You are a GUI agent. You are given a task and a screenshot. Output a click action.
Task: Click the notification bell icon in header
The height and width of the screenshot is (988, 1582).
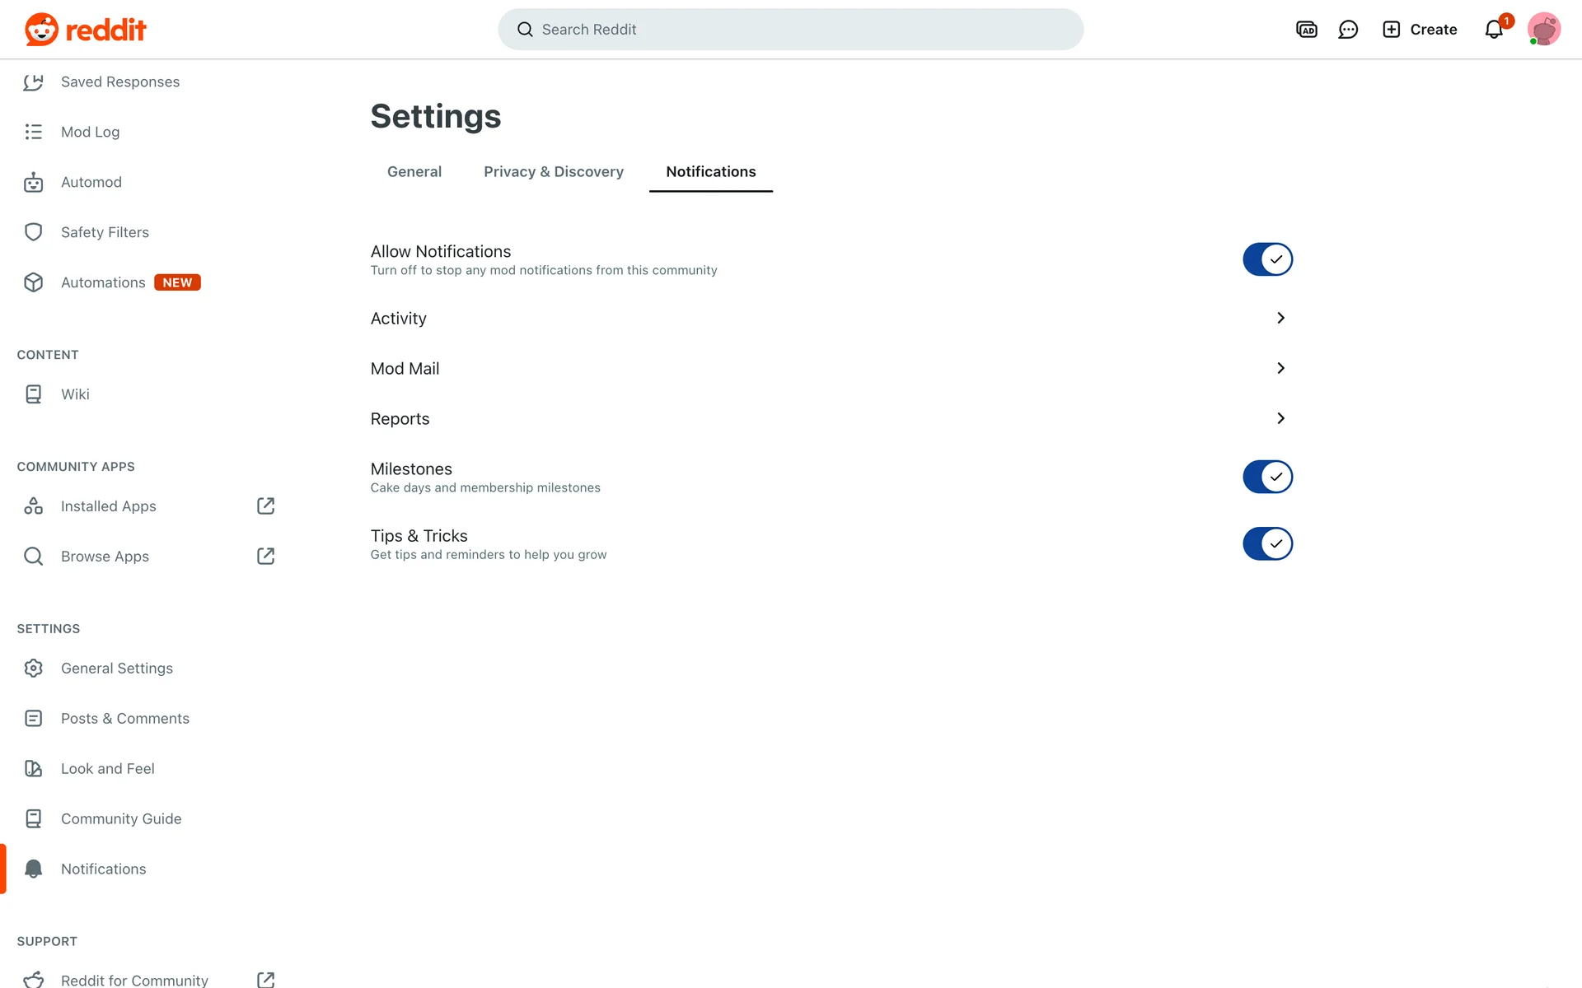[x=1494, y=30]
